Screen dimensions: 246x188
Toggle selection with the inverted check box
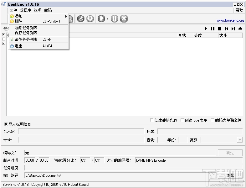coord(4,43)
